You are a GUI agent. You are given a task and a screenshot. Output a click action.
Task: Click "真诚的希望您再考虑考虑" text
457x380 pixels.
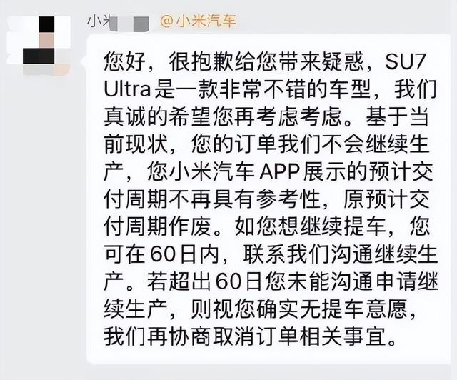223,116
